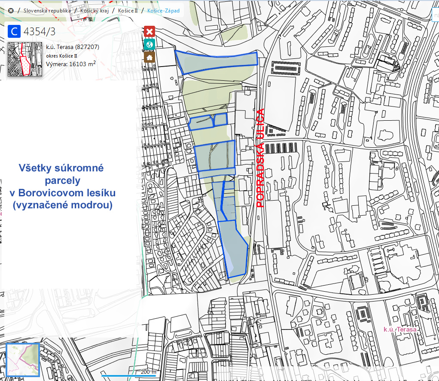The image size is (439, 381).
Task: Click the k.ú. Terasa (827207) text
Action: pos(73,47)
